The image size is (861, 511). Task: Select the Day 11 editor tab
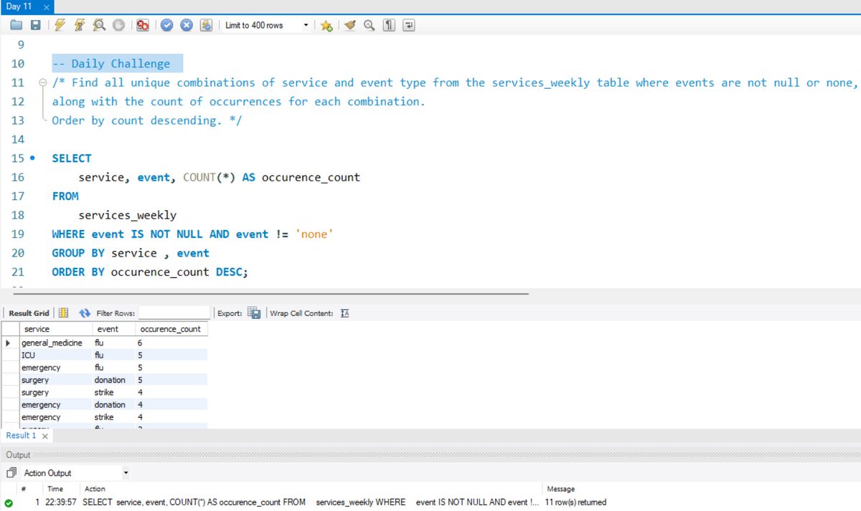point(19,6)
